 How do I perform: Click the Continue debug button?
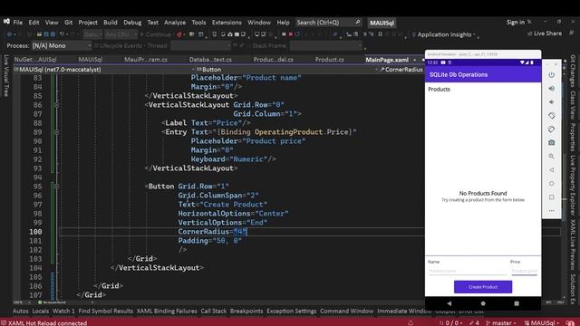point(156,34)
